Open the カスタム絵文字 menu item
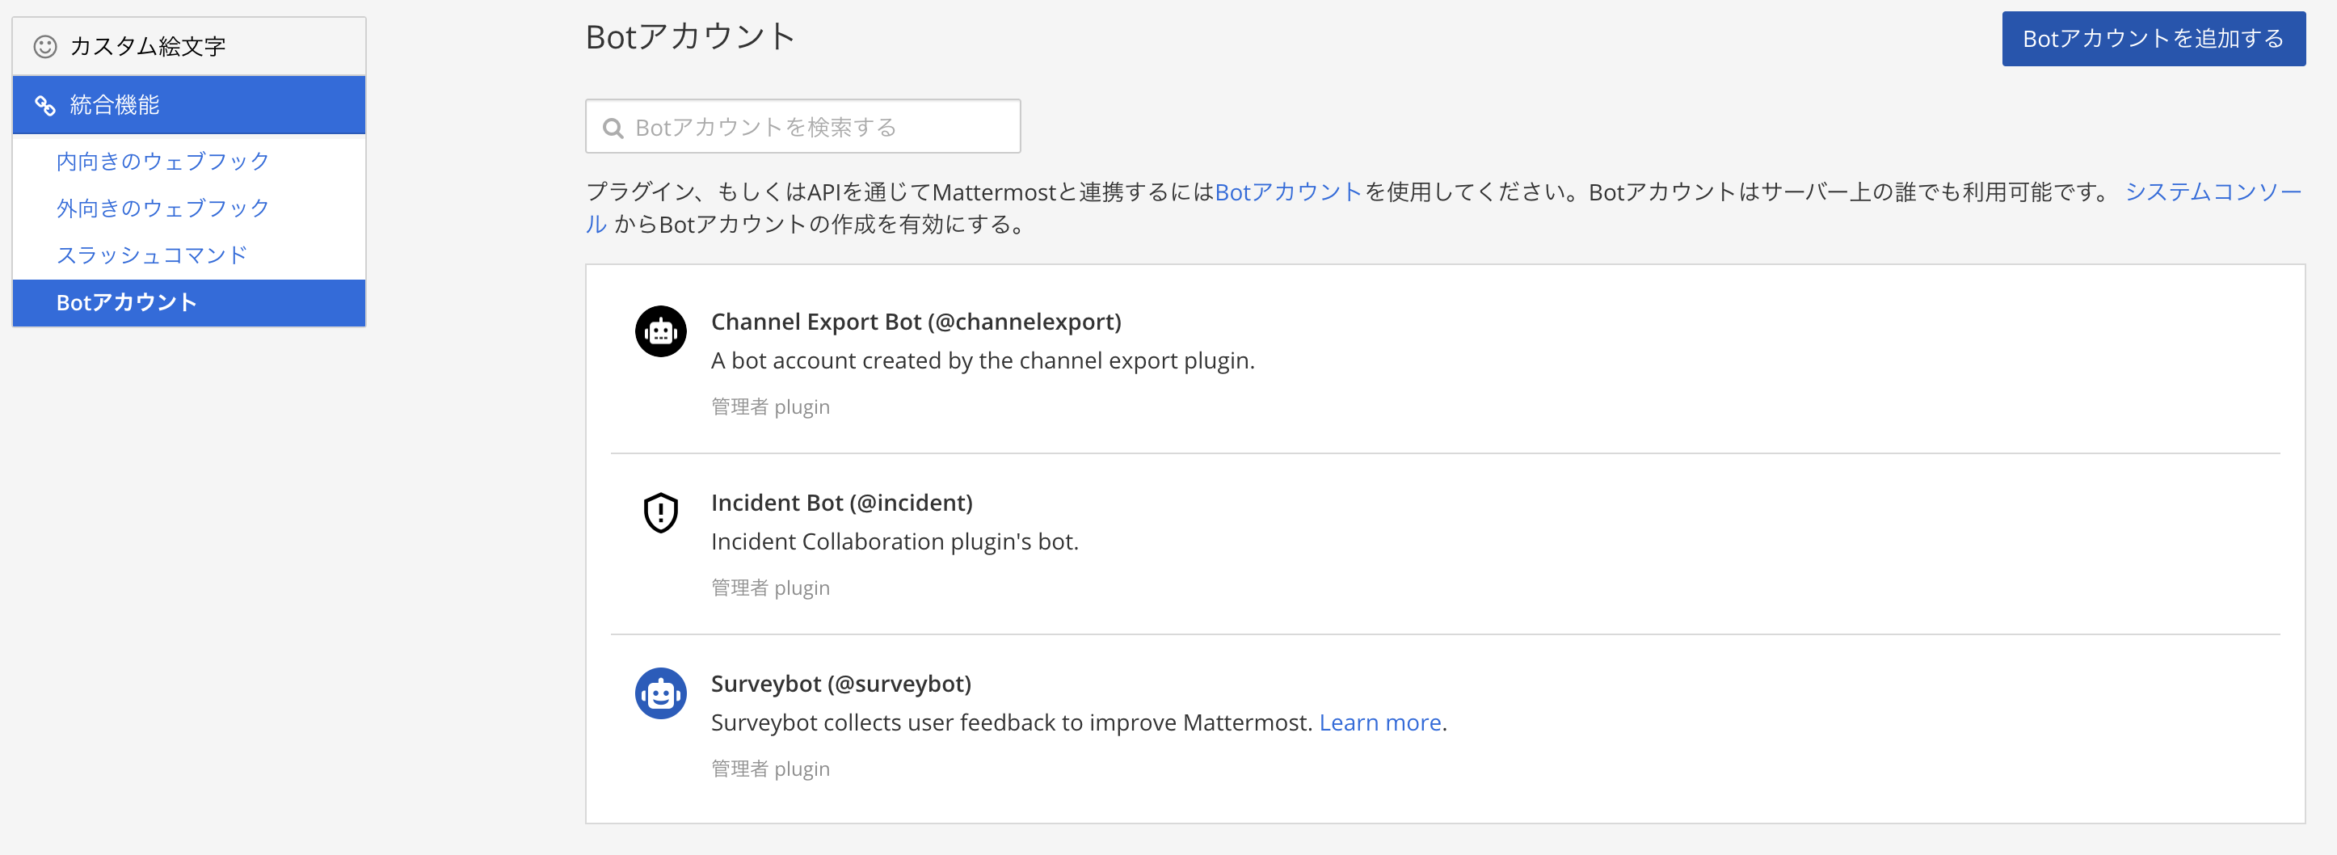Viewport: 2337px width, 855px height. pyautogui.click(x=189, y=46)
